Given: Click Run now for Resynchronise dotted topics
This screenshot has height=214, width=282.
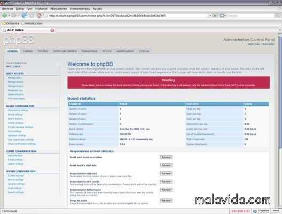Looking at the screenshot, I should tap(166, 190).
